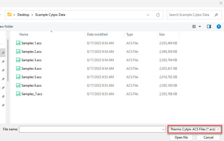Click the help question mark icon
The height and width of the screenshot is (141, 224).
219,27
